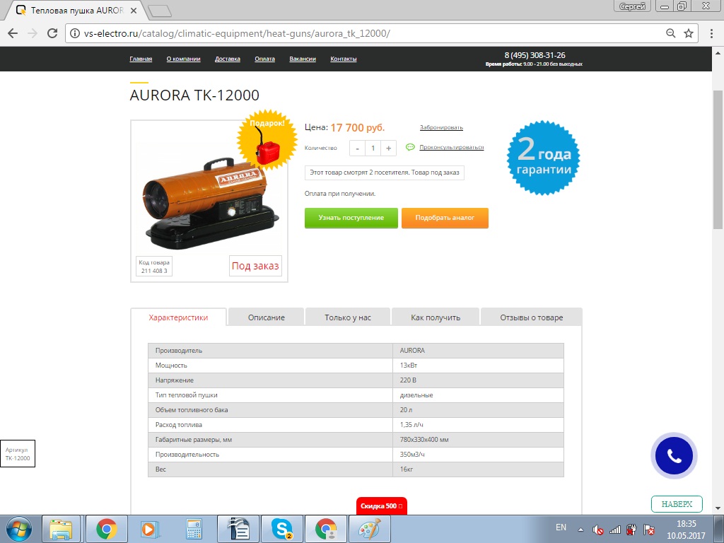Open a new browser tab
Viewport: 724px width, 543px height.
[x=160, y=11]
